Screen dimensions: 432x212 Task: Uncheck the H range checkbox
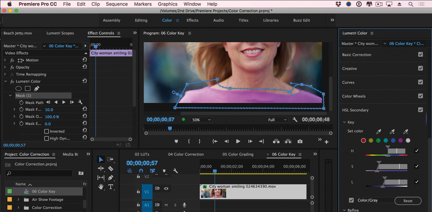pyautogui.click(x=416, y=151)
